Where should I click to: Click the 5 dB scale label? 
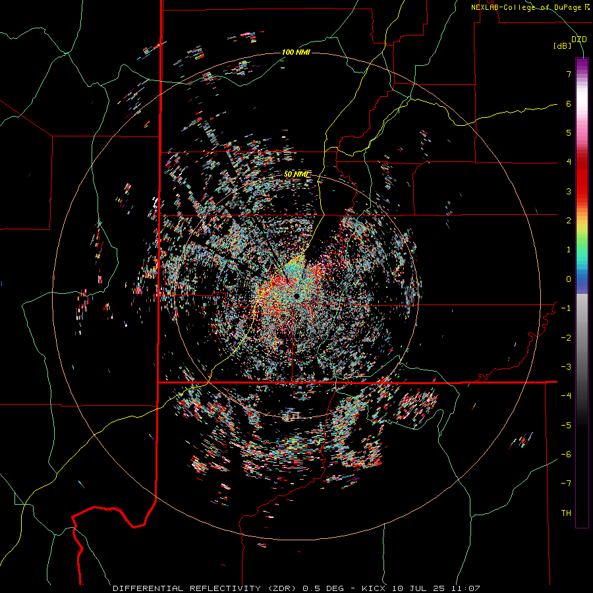click(x=569, y=132)
